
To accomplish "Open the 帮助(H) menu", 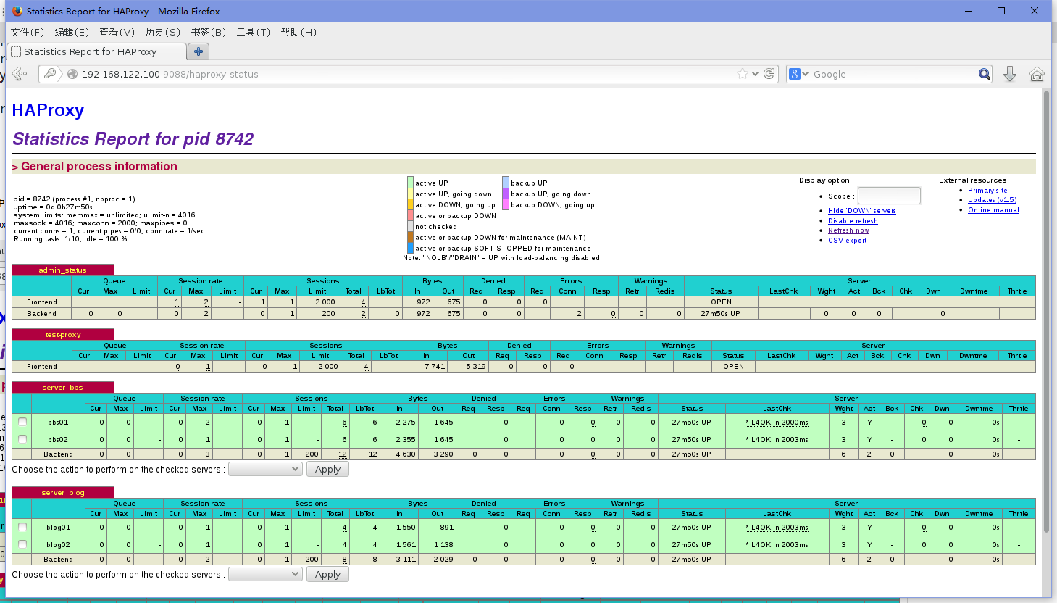I will (x=298, y=32).
